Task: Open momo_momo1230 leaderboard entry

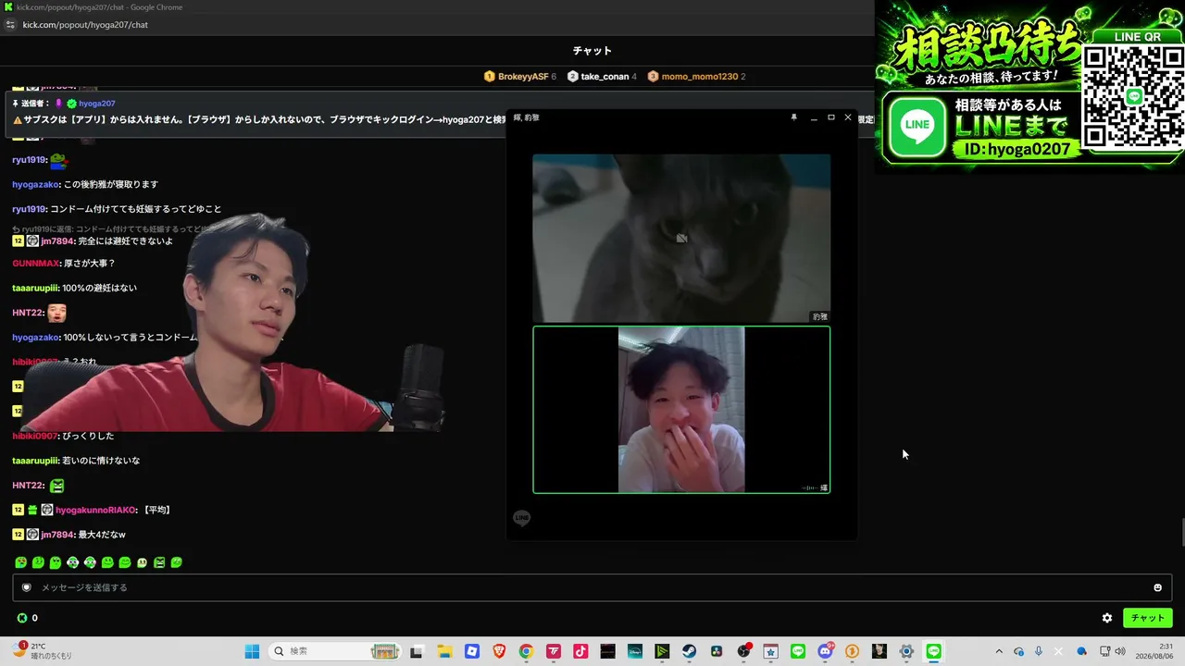Action: 697,77
